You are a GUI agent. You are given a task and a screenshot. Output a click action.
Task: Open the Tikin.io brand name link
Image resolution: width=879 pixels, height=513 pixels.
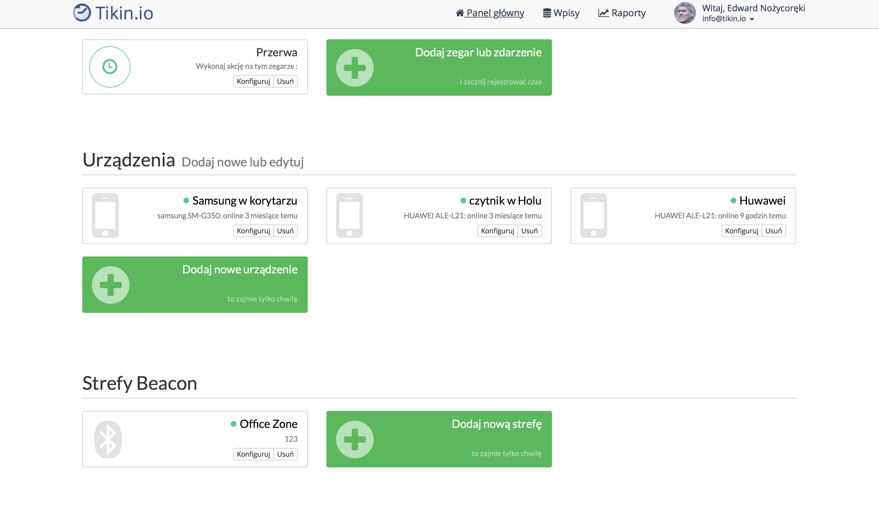(124, 13)
